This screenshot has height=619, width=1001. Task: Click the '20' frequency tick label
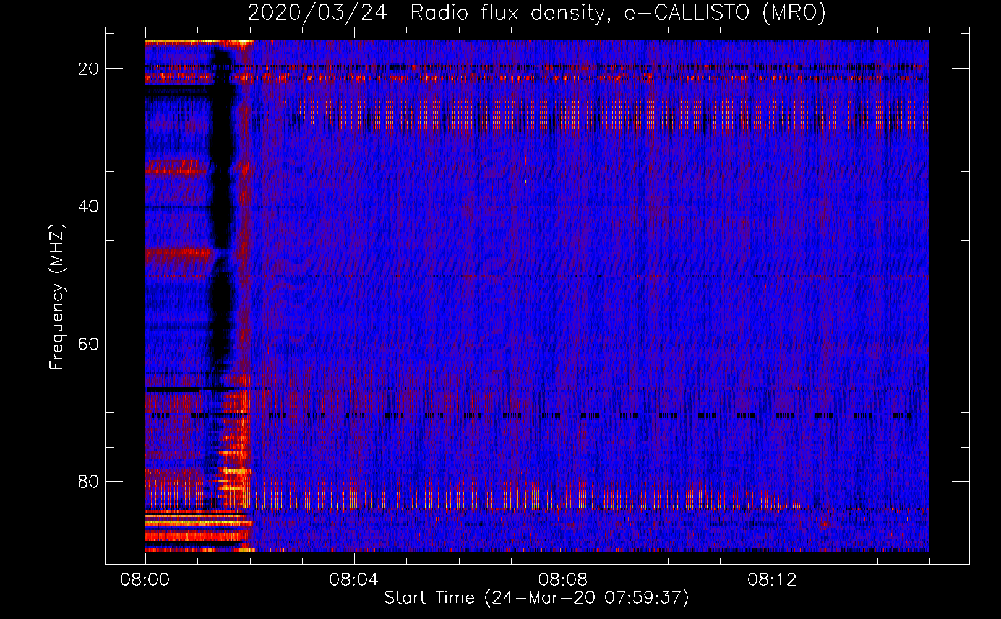tap(88, 69)
